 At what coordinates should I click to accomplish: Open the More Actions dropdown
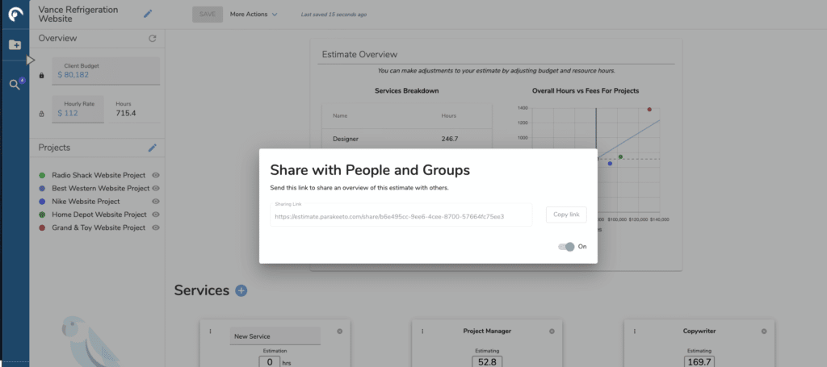coord(253,15)
